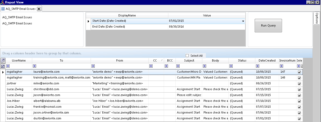Click the first AQ_SMTP Email Issues list entry
Screen dimensions: 321x122
[17, 18]
